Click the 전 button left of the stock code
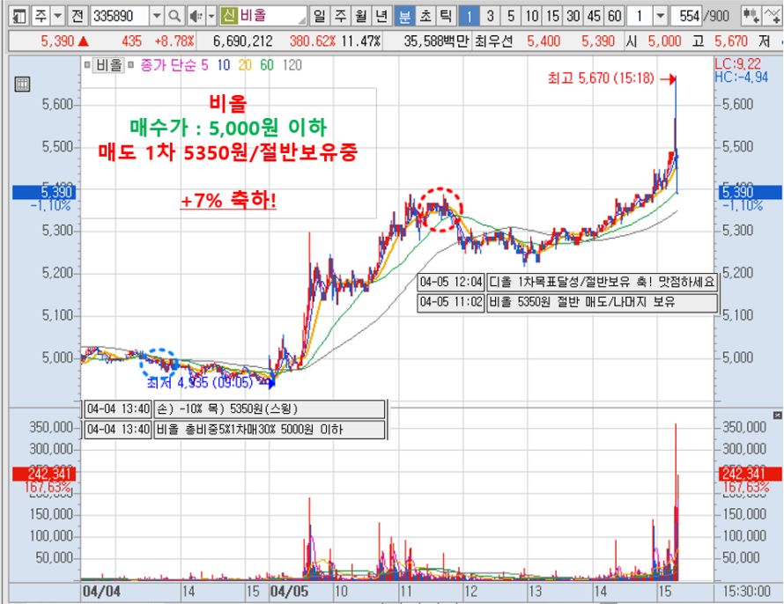784x604 pixels. (x=78, y=16)
